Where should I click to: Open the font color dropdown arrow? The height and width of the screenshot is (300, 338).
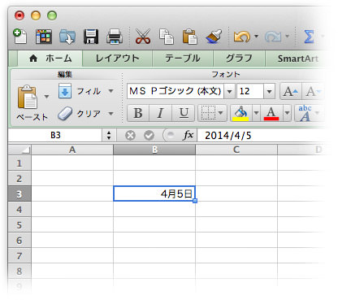pos(287,113)
